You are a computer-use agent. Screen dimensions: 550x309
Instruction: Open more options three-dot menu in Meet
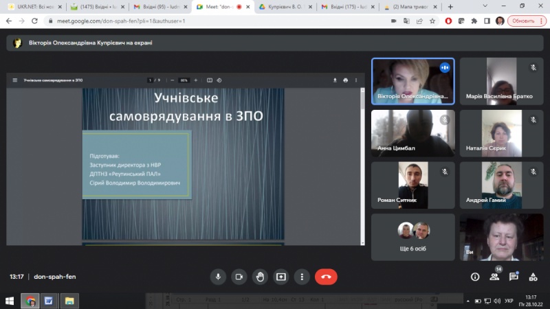tap(302, 277)
